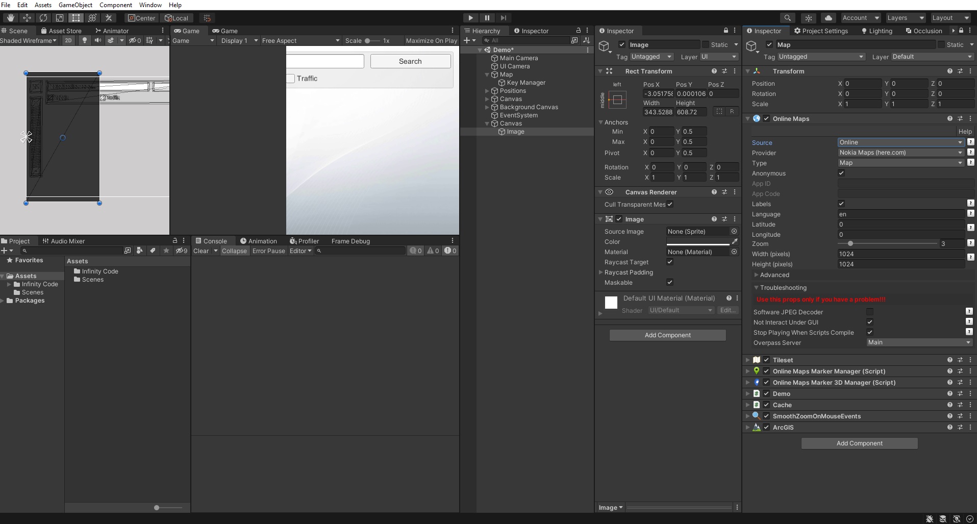Adjust the Zoom slider in Online Maps
977x524 pixels.
click(893, 244)
